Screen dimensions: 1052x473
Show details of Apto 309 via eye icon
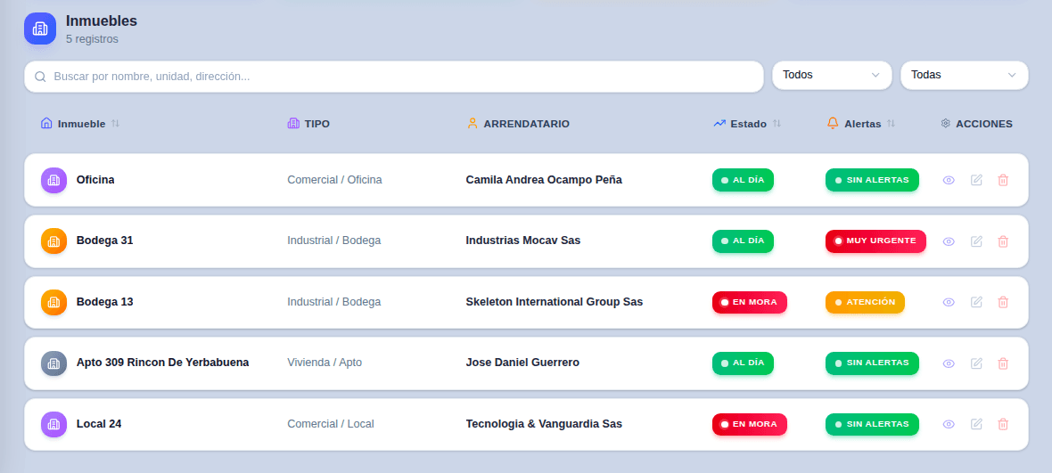pos(949,363)
